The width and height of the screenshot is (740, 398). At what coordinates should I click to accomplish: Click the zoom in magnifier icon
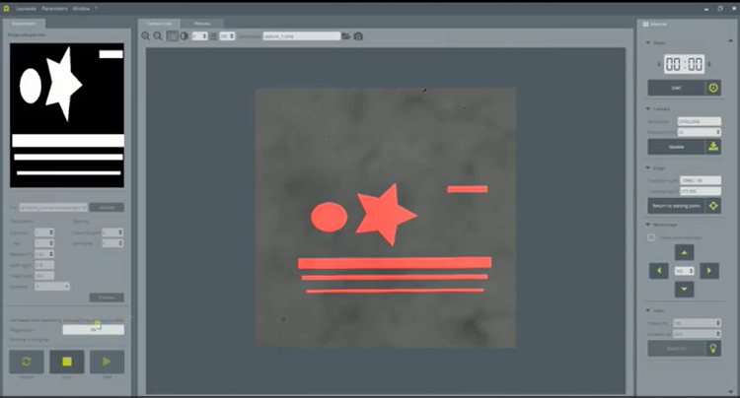[x=146, y=36]
